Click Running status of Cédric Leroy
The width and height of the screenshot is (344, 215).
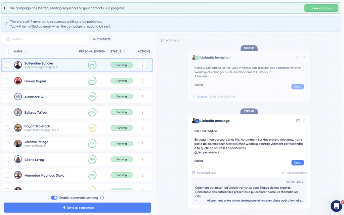coord(122,159)
